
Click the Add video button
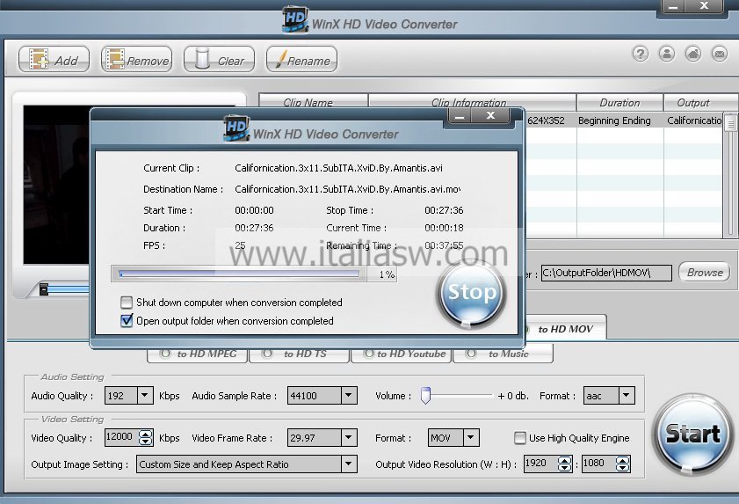pos(54,60)
